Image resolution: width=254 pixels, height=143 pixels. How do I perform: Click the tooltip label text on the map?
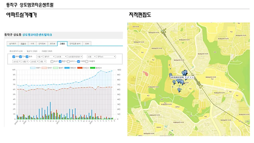pos(177,78)
